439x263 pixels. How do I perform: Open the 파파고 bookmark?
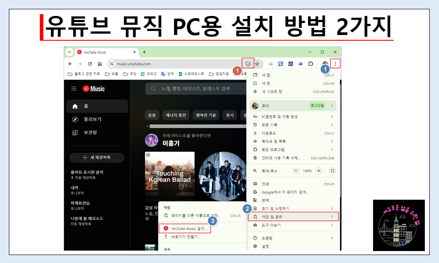149,74
